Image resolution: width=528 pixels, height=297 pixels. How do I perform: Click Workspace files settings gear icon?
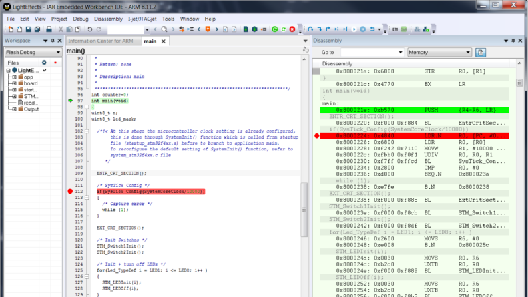(x=44, y=63)
